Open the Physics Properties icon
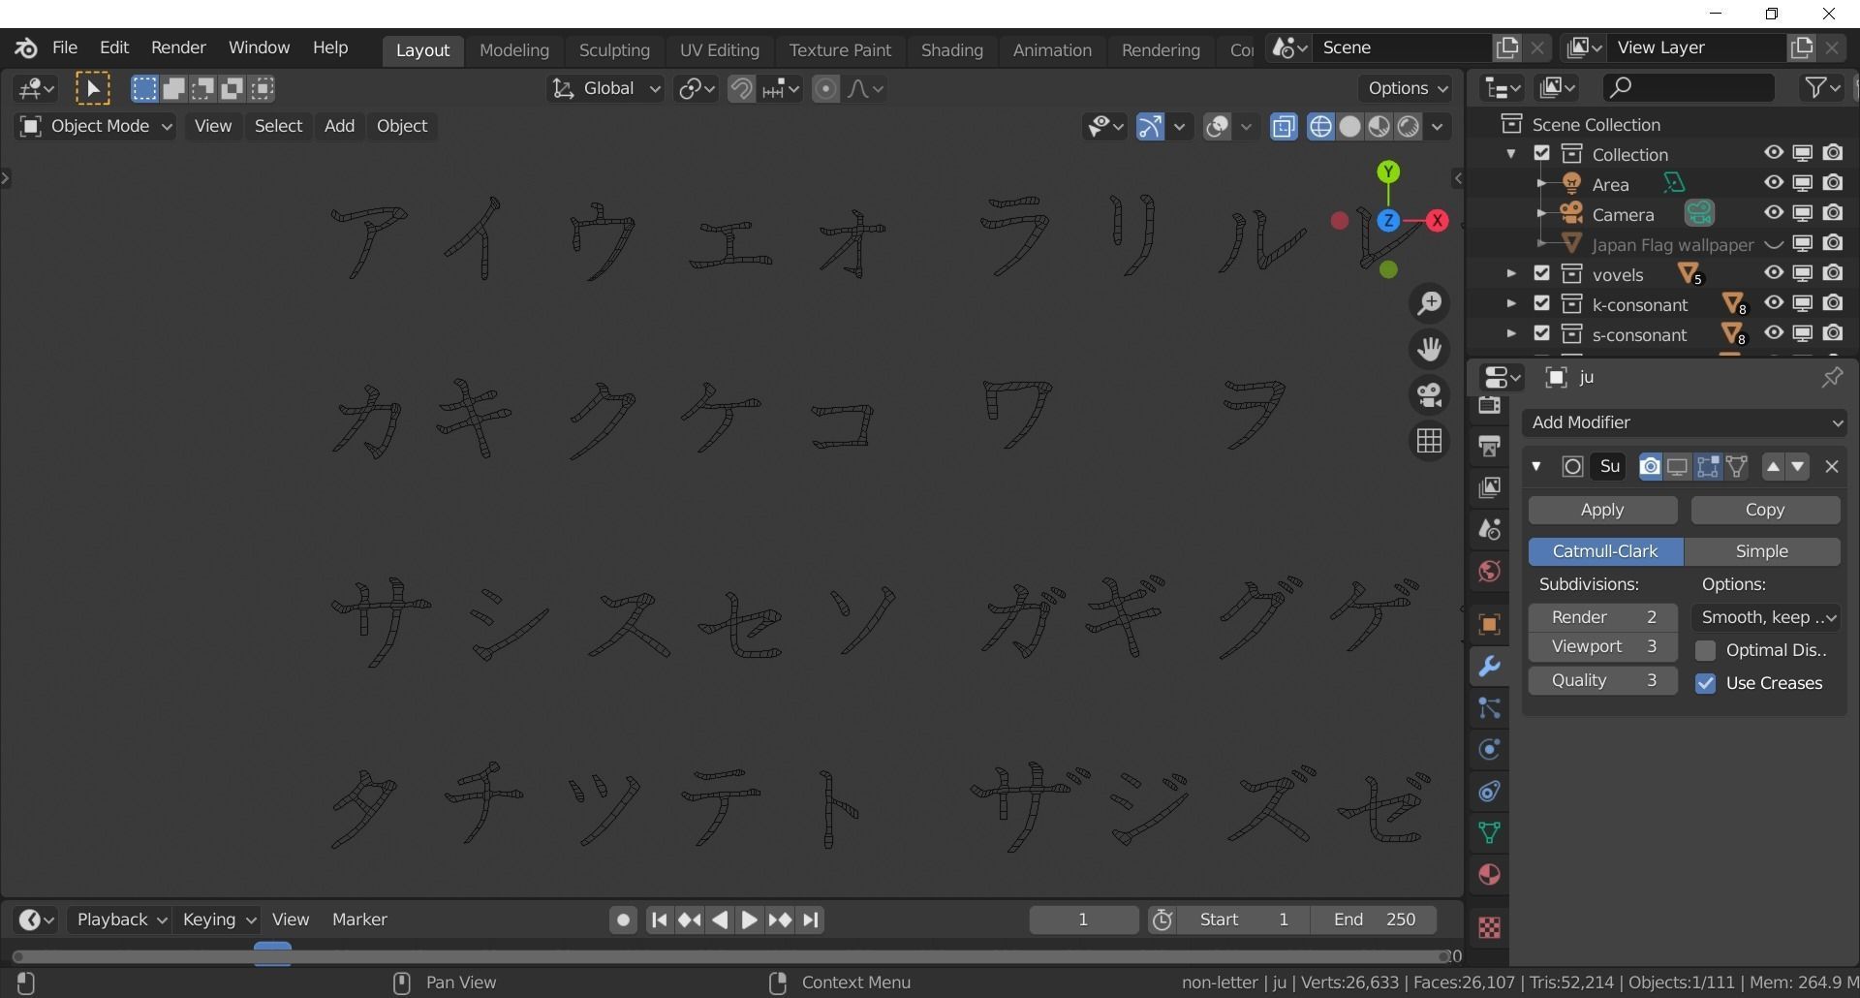The width and height of the screenshot is (1860, 998). click(x=1489, y=749)
